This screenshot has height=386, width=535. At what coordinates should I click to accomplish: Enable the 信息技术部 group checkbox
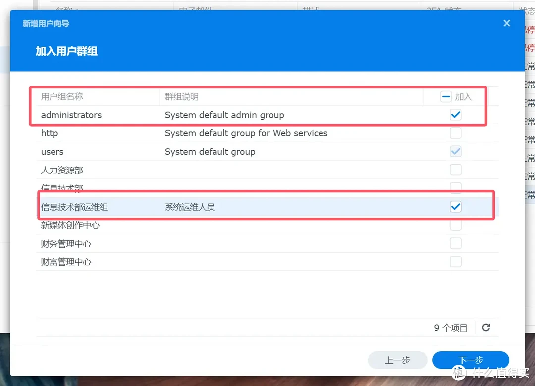click(x=455, y=188)
